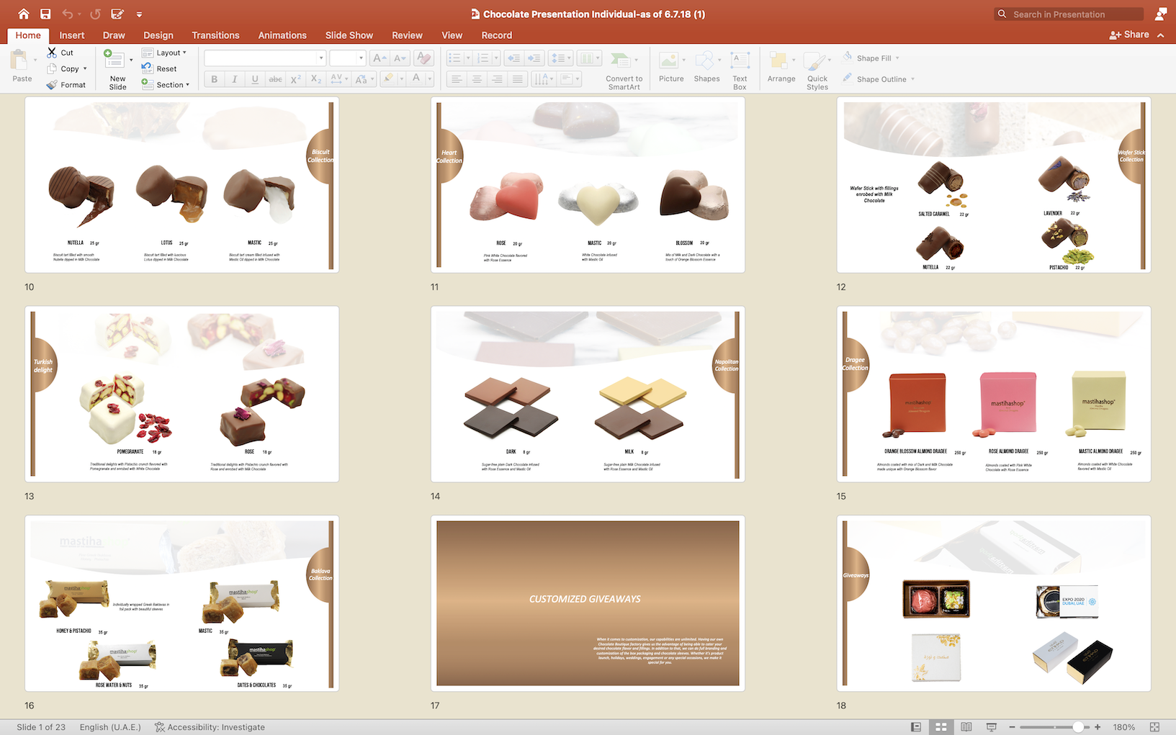This screenshot has height=735, width=1176.
Task: Click the Arrange tool
Action: (781, 68)
